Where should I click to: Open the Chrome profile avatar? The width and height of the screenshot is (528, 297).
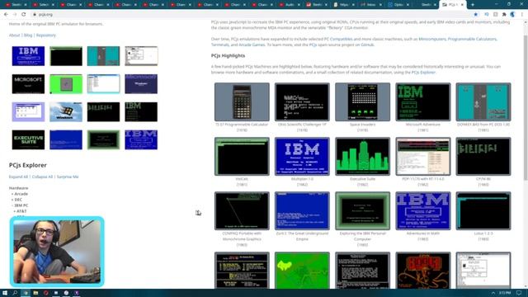[512, 15]
